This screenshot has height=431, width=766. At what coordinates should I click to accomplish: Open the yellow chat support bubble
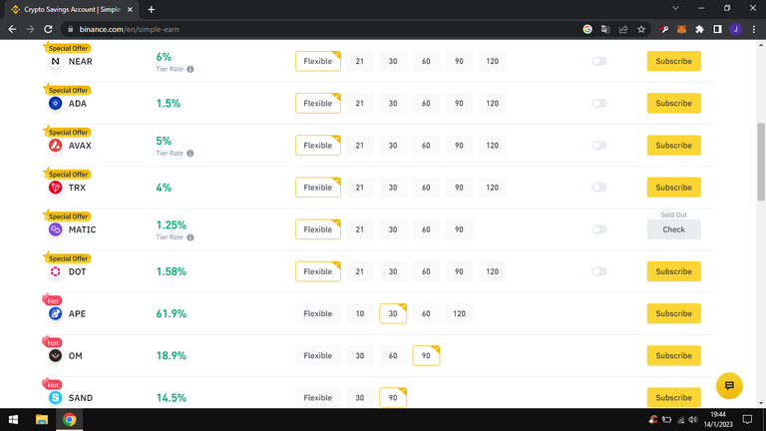click(729, 385)
